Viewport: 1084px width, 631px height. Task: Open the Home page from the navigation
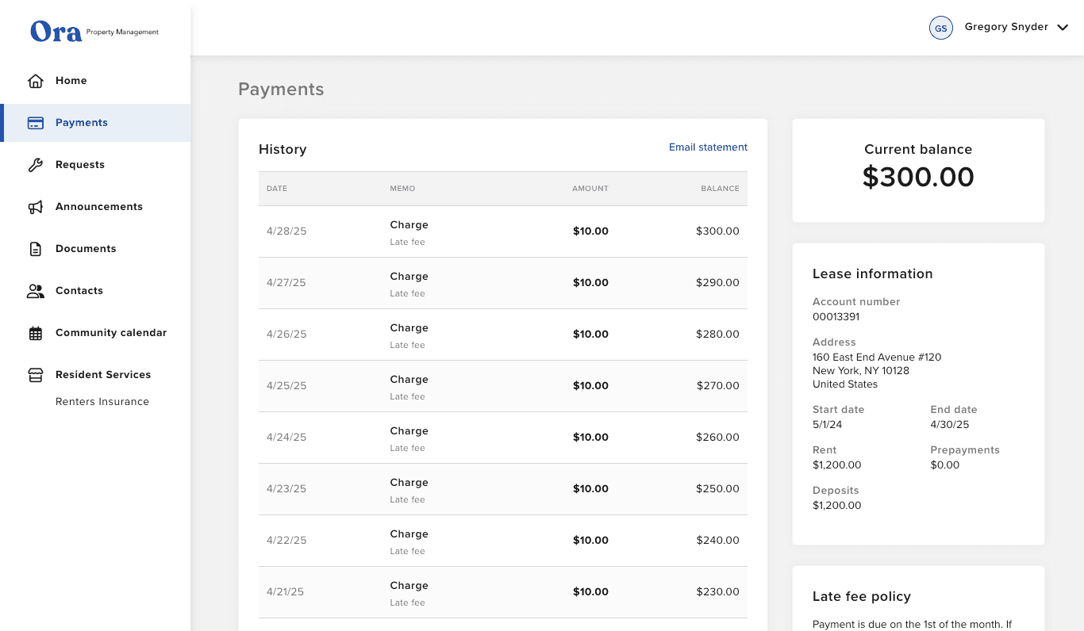(x=71, y=80)
